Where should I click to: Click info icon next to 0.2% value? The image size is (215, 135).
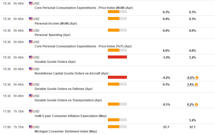coord(197,105)
